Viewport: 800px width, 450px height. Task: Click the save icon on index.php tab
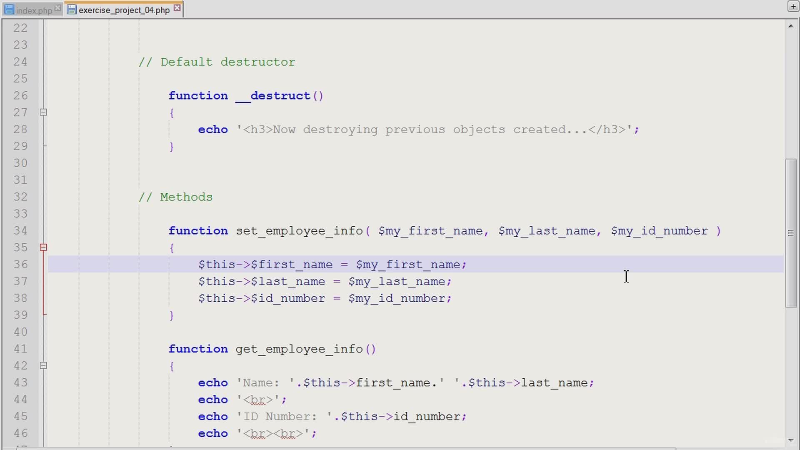(9, 10)
